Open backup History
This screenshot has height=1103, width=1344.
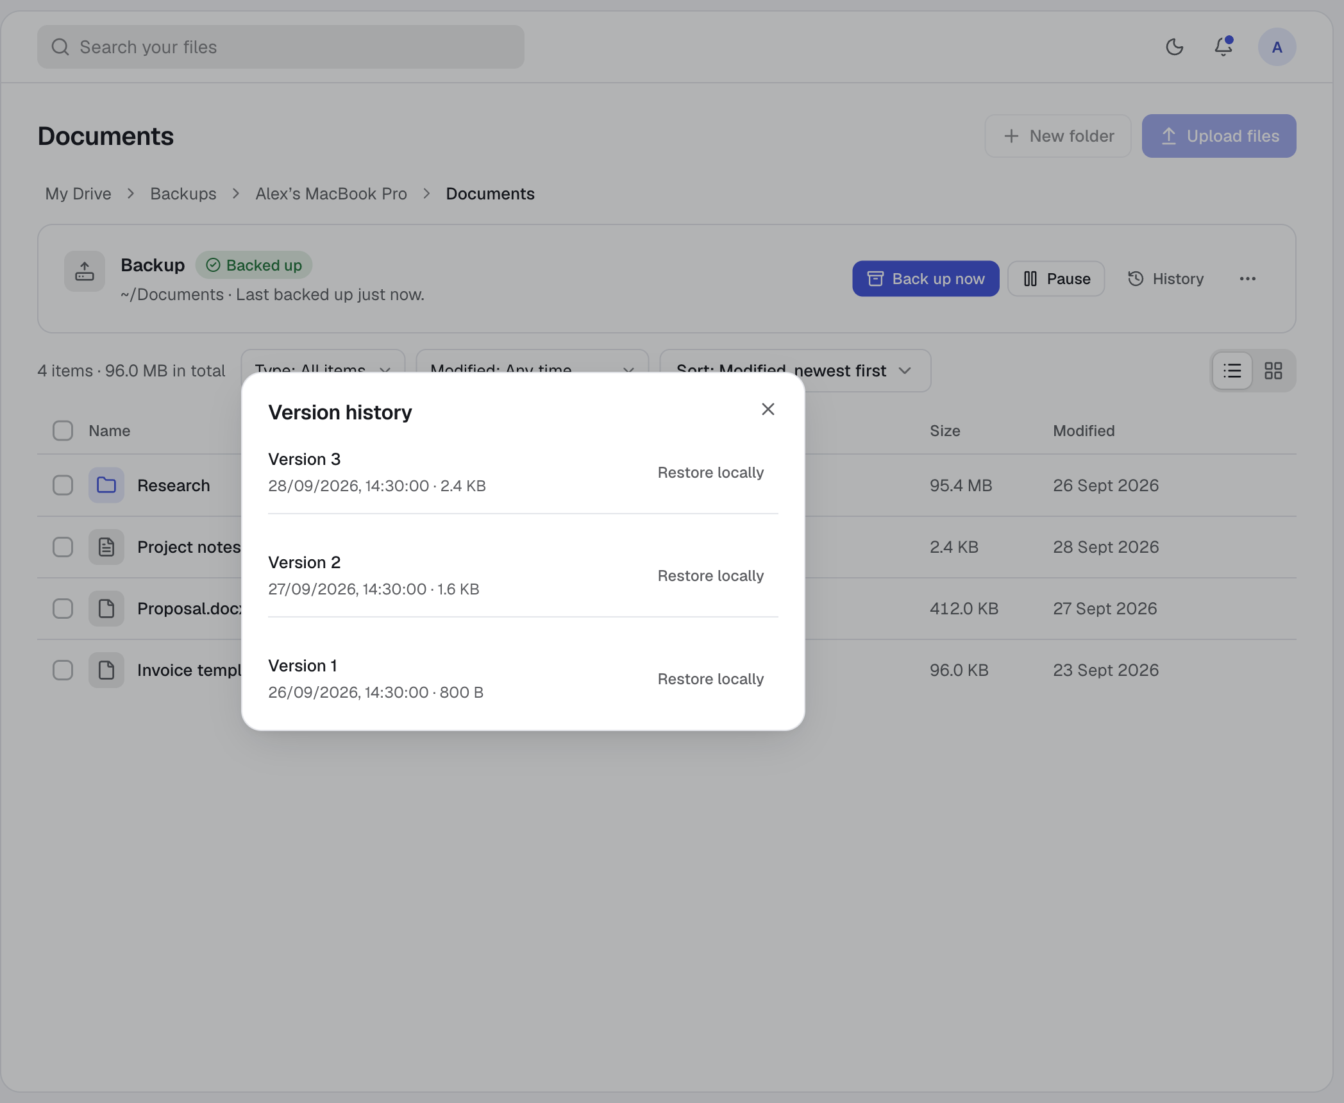[x=1166, y=278]
